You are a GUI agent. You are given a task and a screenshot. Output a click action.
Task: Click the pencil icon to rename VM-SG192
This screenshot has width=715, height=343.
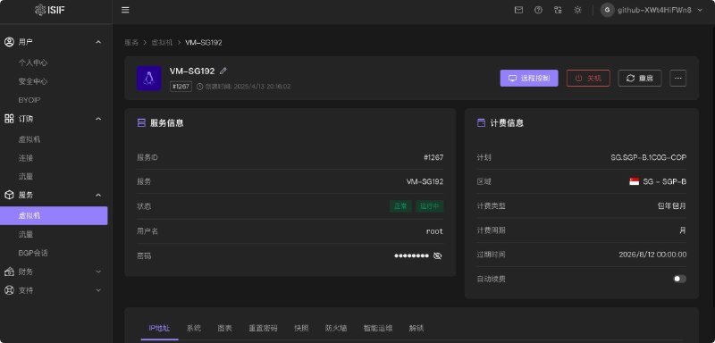(223, 71)
